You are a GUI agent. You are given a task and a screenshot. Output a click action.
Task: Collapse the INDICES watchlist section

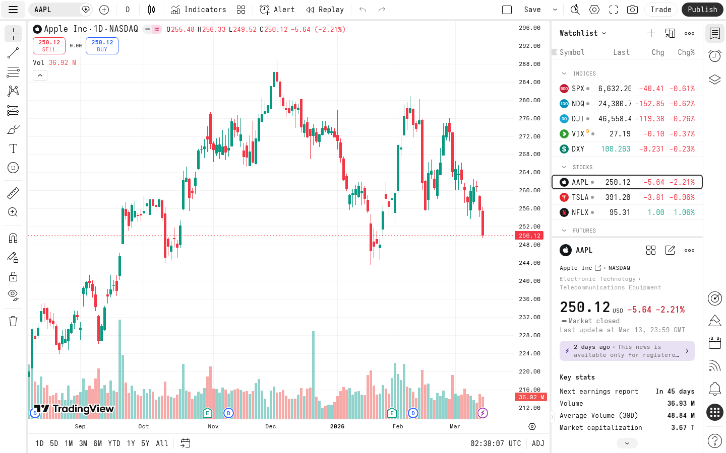564,73
